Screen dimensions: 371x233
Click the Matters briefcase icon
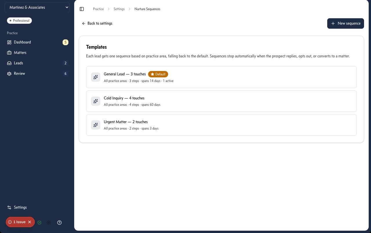(x=9, y=53)
